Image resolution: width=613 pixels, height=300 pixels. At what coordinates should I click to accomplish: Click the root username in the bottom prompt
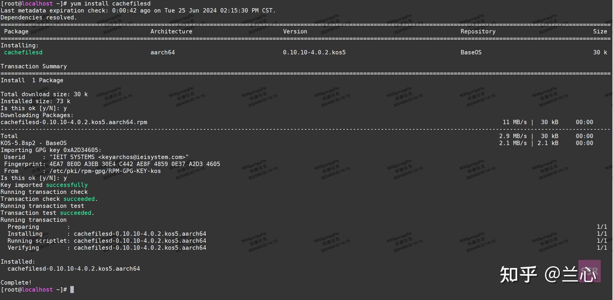(x=12, y=290)
